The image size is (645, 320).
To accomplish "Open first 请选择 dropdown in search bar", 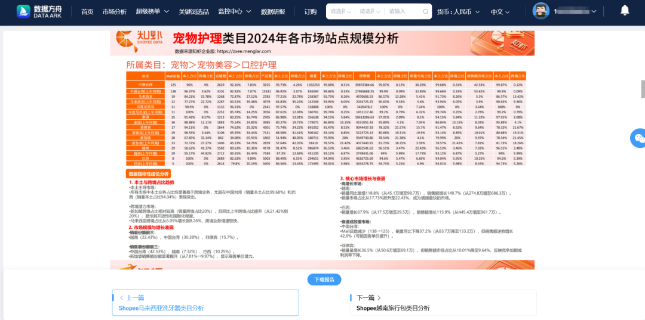I will [x=340, y=11].
